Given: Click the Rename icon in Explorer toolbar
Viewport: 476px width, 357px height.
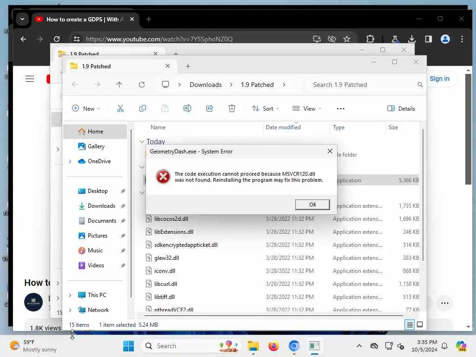Looking at the screenshot, I should tap(187, 108).
